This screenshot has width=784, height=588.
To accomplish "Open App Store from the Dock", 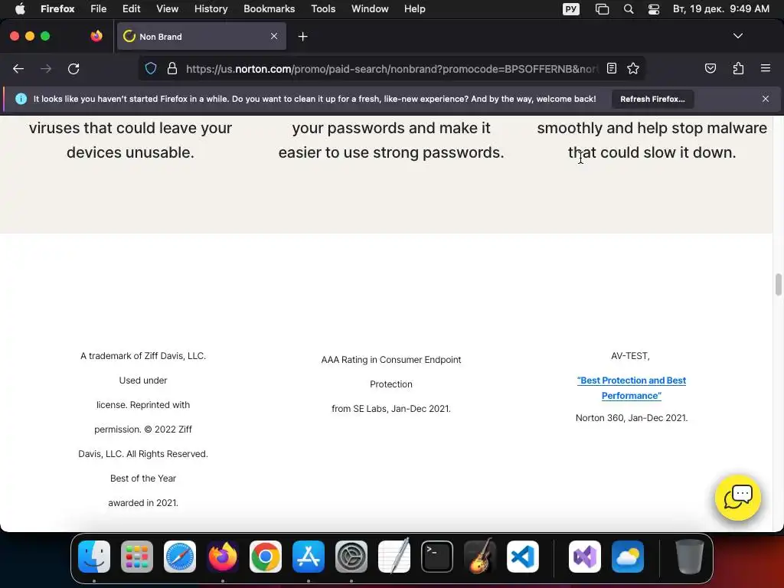I will pyautogui.click(x=309, y=557).
